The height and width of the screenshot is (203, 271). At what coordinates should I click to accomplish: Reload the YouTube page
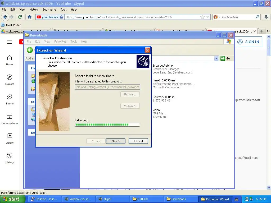point(20,17)
